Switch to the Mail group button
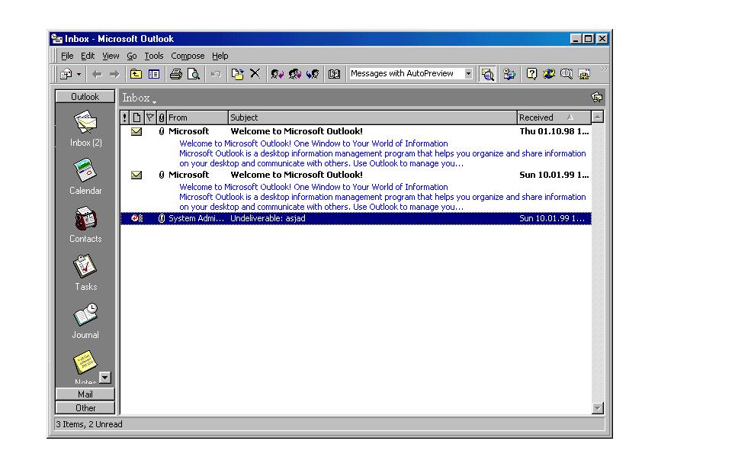 point(85,394)
